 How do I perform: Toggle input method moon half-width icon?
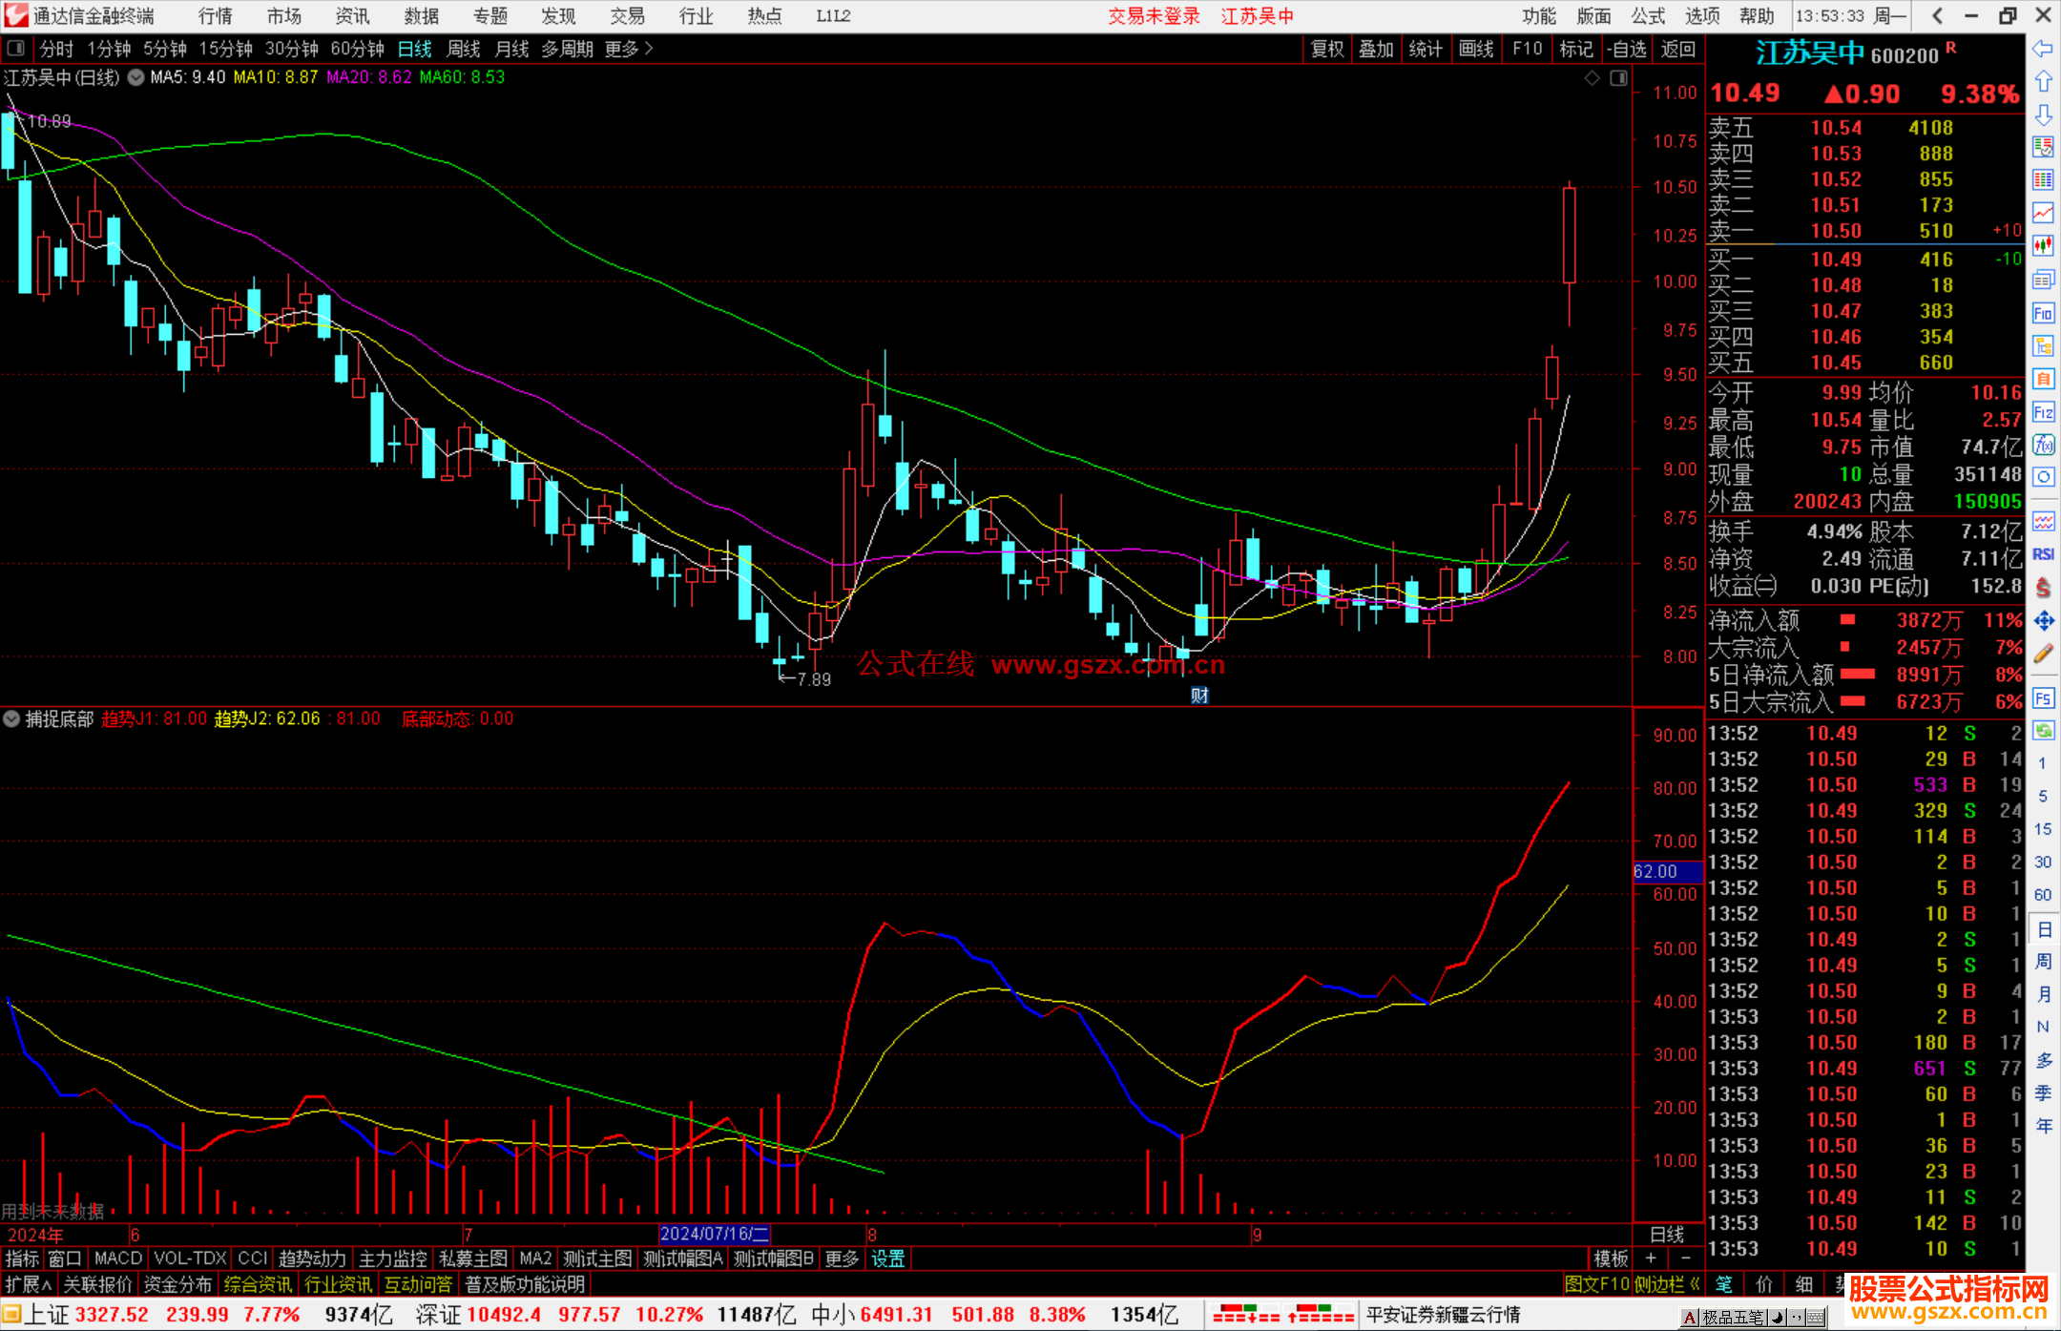click(x=1777, y=1318)
